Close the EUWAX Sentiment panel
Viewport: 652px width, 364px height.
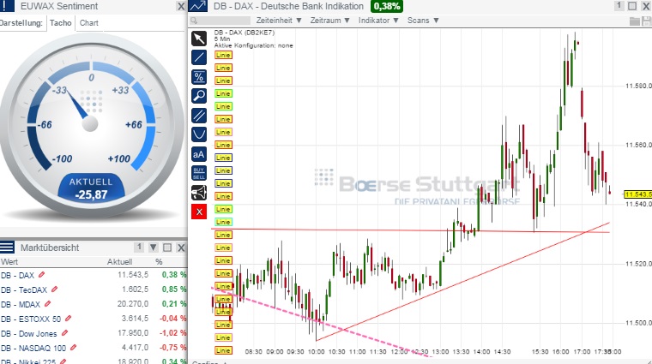tap(181, 6)
